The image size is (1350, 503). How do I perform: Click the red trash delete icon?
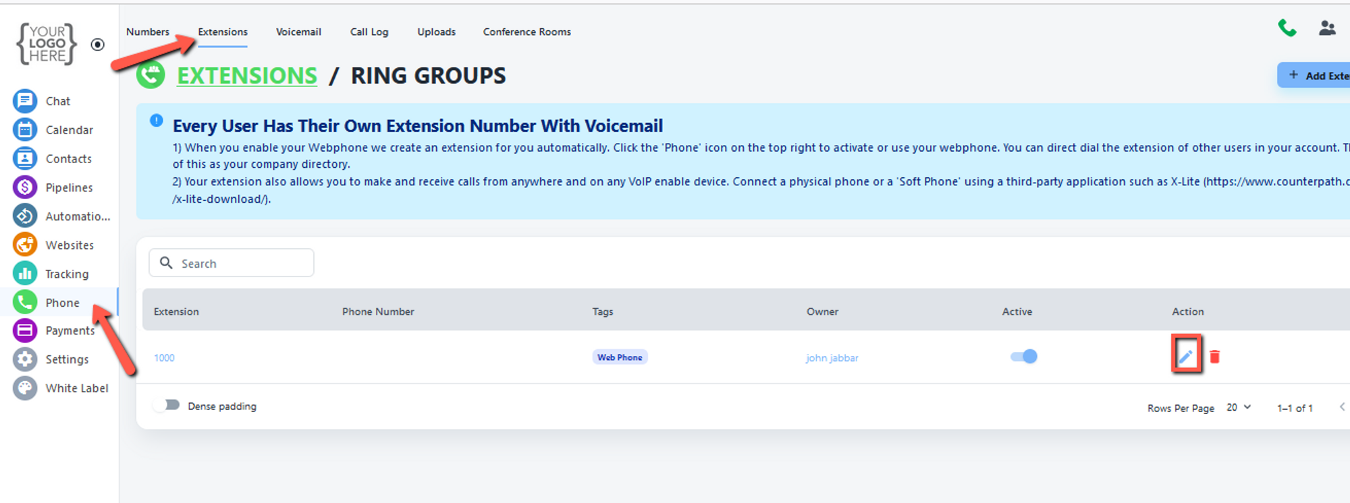coord(1214,357)
